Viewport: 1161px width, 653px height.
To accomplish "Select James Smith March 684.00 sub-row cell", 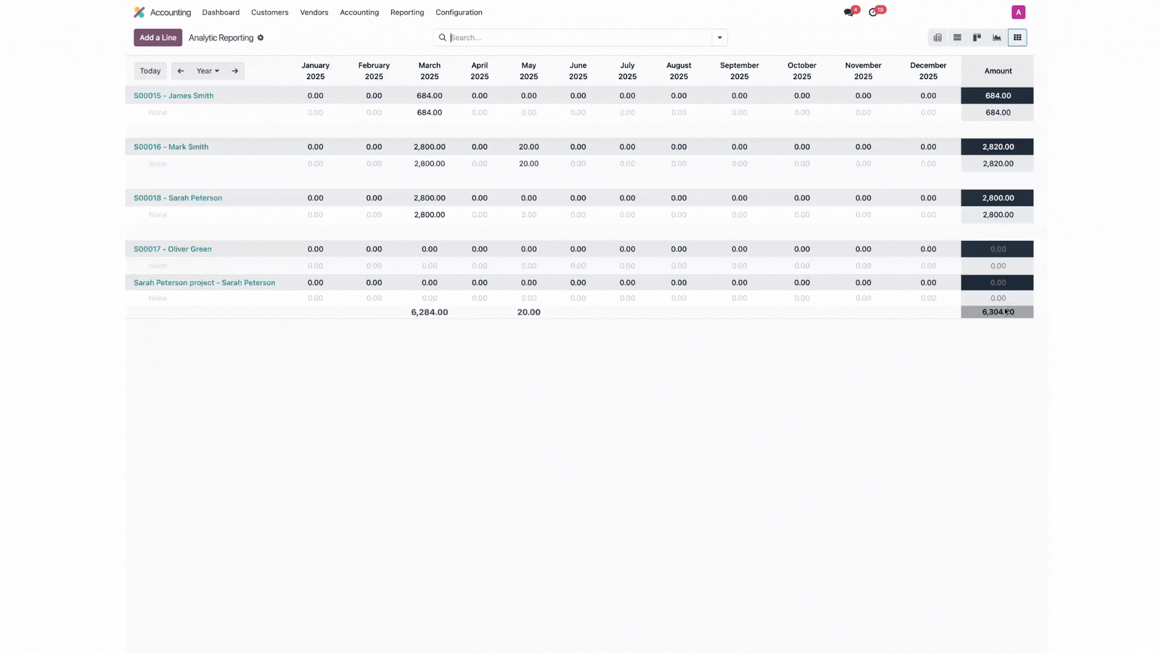I will tap(429, 112).
